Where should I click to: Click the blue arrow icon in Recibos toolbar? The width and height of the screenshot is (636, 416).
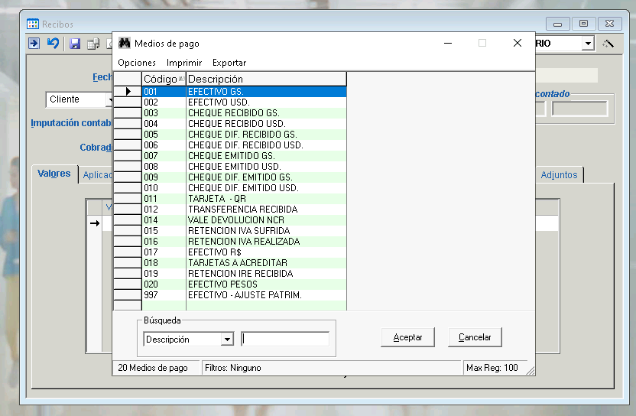click(x=34, y=44)
